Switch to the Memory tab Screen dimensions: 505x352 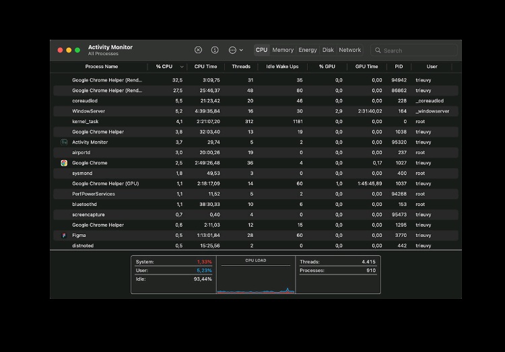click(283, 50)
